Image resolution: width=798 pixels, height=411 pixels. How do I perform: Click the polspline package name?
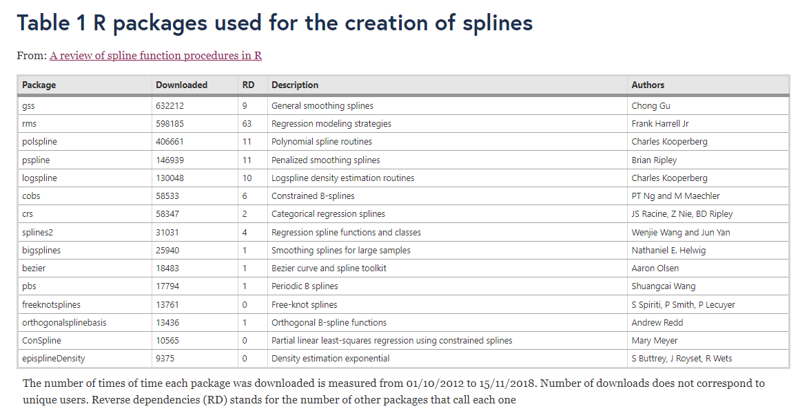[39, 141]
